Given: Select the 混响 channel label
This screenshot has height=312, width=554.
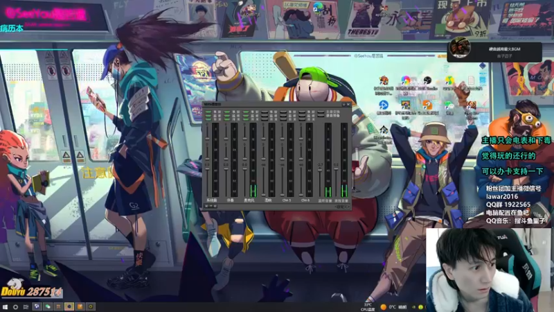Looking at the screenshot, I should click(268, 200).
